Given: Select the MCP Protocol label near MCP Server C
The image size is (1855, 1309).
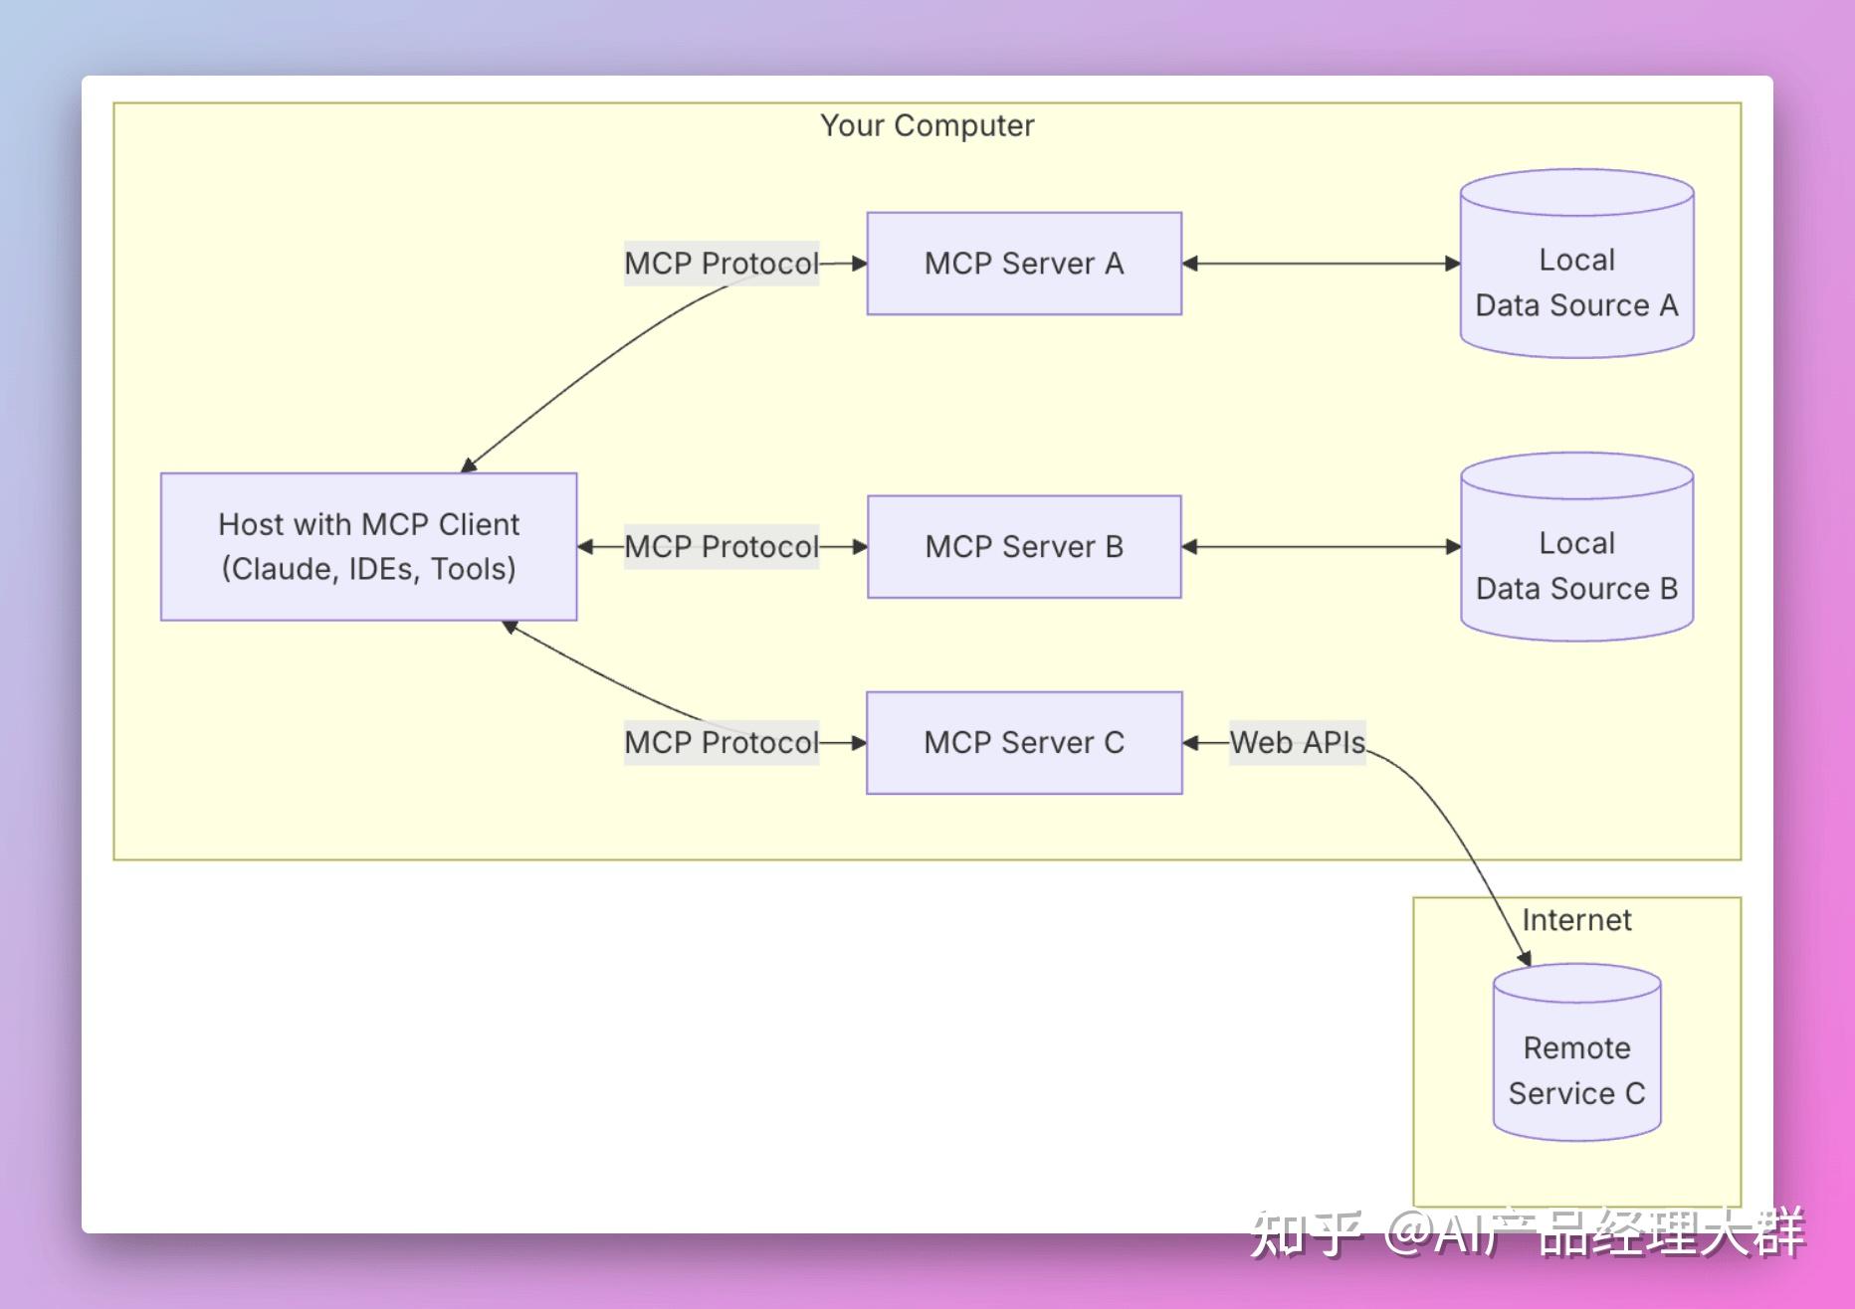Looking at the screenshot, I should (x=721, y=743).
